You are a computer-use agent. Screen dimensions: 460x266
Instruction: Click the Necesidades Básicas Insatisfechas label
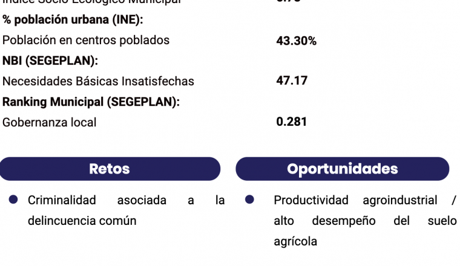pos(98,81)
